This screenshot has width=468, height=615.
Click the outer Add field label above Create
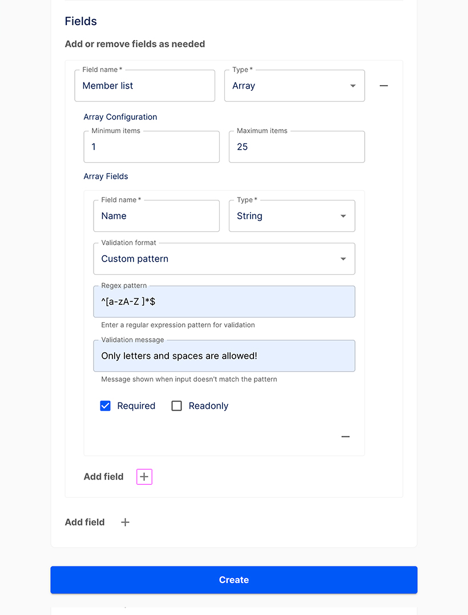(84, 522)
